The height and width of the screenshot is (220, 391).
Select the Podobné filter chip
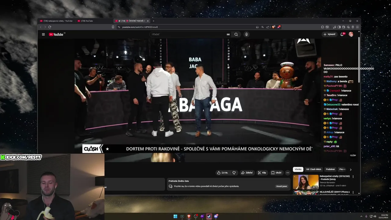coord(330,169)
